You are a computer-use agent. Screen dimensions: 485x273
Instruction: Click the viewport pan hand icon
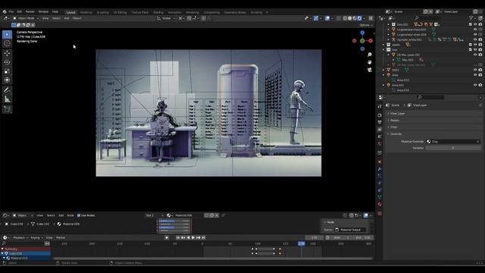point(370,62)
